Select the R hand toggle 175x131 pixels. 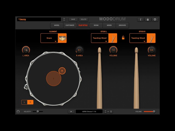point(30,102)
